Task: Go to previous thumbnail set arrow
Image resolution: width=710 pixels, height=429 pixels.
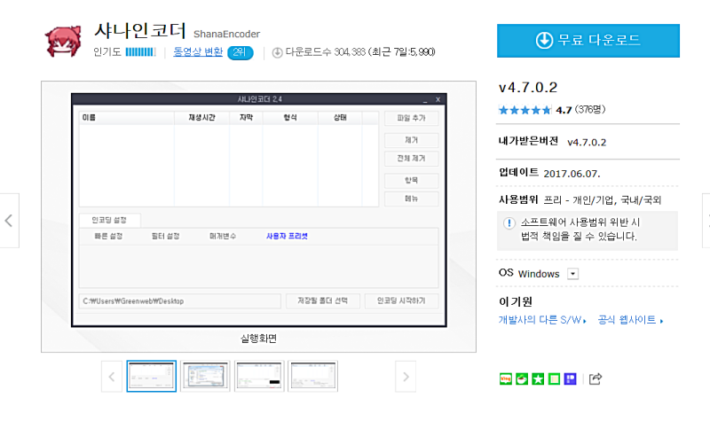Action: coord(112,377)
